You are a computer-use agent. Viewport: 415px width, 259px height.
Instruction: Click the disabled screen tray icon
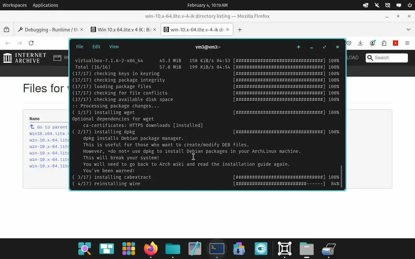click(x=388, y=5)
